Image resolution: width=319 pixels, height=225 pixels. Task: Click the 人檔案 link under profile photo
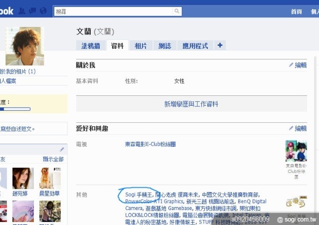coord(8,81)
